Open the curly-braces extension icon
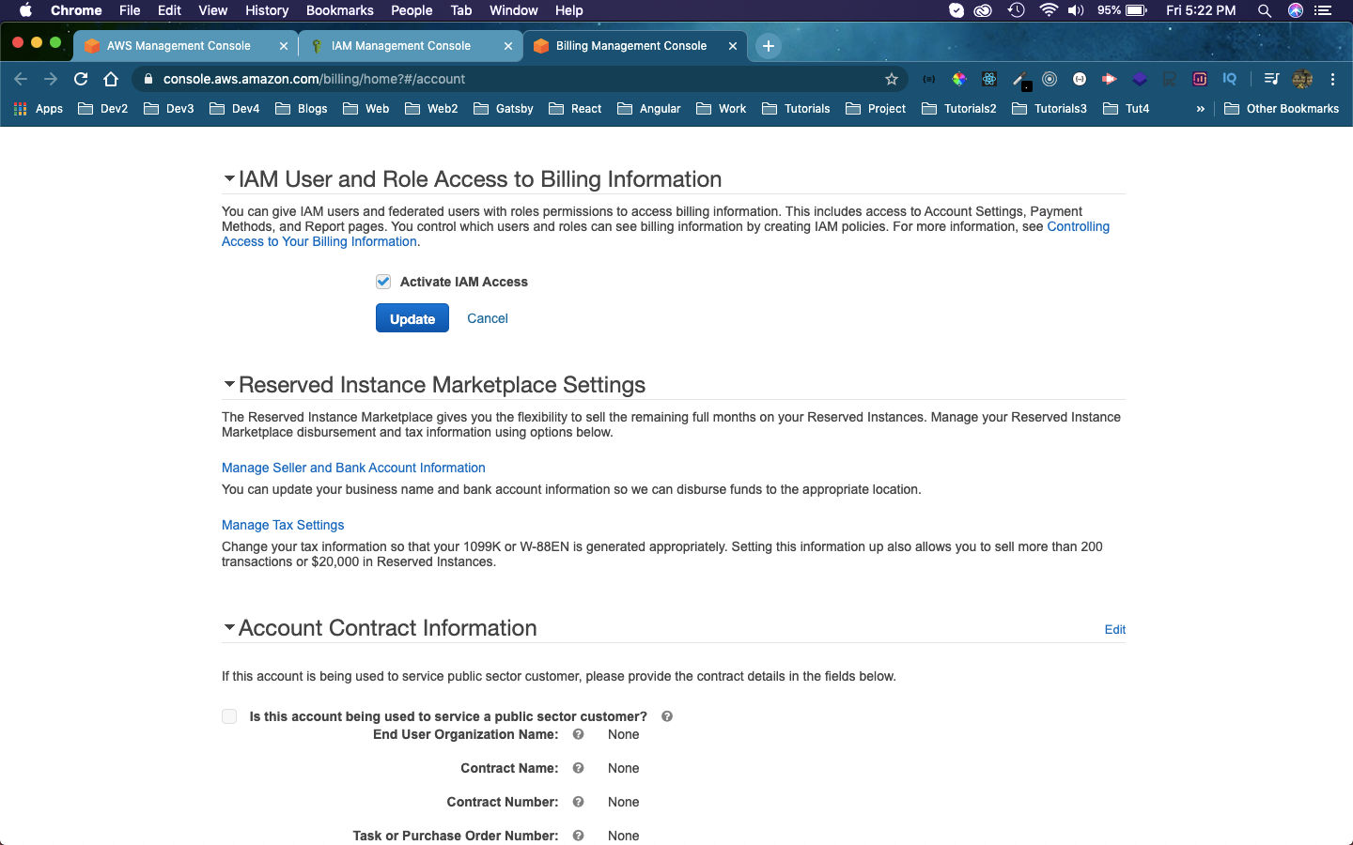This screenshot has width=1353, height=845. point(929,79)
